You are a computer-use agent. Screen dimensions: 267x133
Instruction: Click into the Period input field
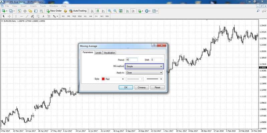pyautogui.click(x=131, y=60)
